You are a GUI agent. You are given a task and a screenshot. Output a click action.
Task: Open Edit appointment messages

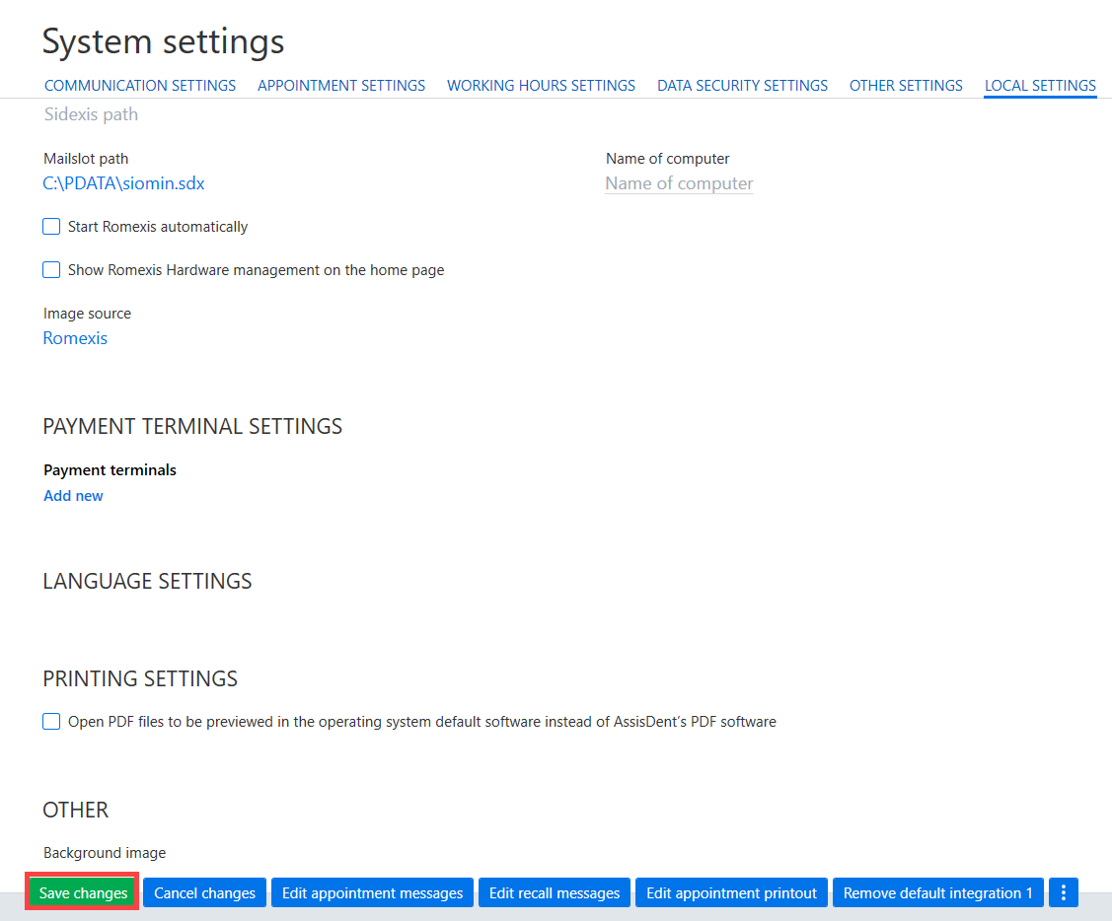coord(372,892)
